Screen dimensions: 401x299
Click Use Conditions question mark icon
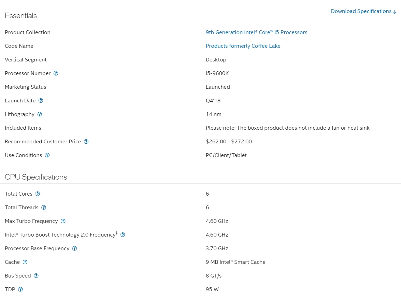click(47, 155)
